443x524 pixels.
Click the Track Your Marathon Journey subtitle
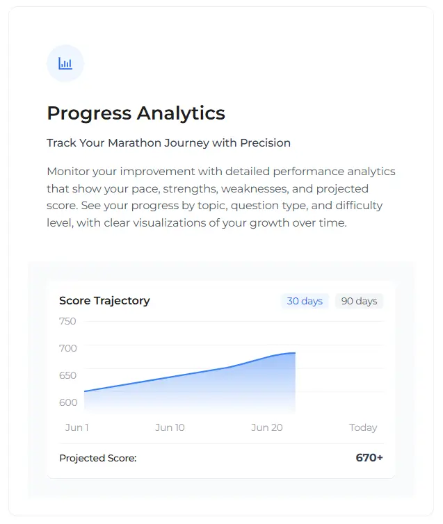pos(168,142)
